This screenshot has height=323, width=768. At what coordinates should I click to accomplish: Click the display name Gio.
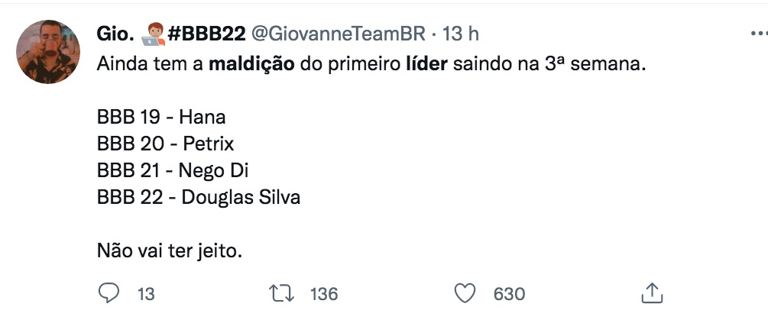click(x=115, y=34)
